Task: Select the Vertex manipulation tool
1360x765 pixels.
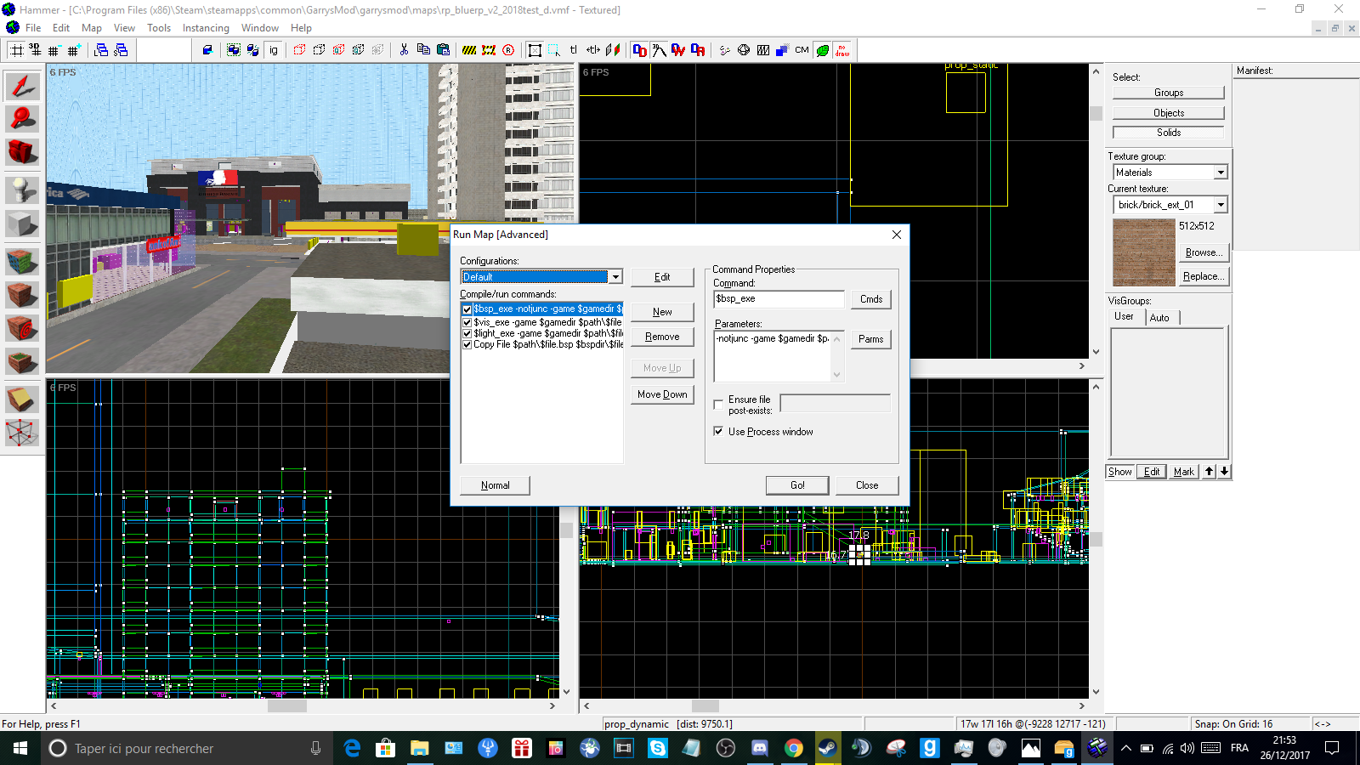Action: 22,433
